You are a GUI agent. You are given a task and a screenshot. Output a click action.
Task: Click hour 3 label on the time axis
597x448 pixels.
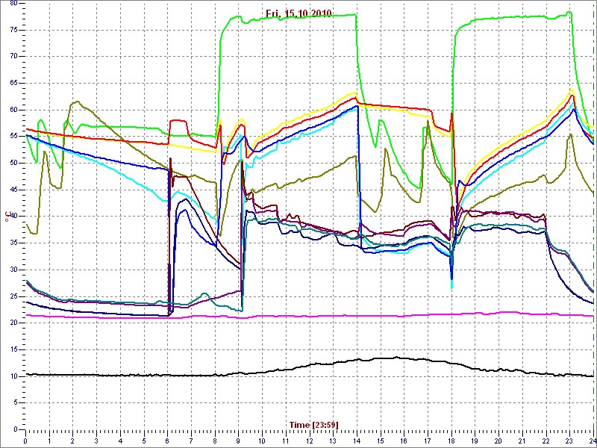pyautogui.click(x=97, y=441)
